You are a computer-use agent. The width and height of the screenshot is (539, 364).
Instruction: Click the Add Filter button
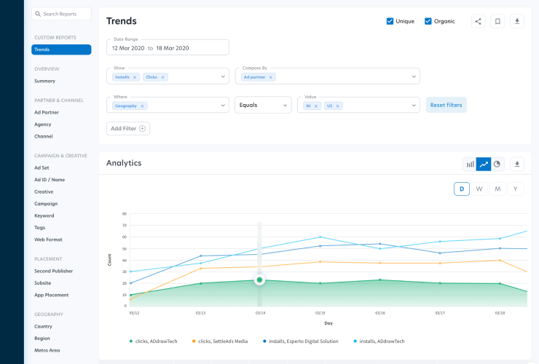click(128, 129)
